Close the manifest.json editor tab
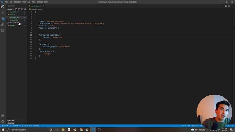This screenshot has height=132, width=235. coord(43,6)
